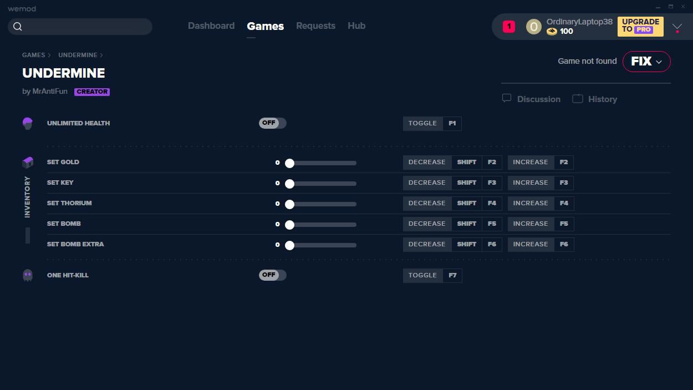Switch to the Dashboard tab
The width and height of the screenshot is (693, 390).
(211, 26)
